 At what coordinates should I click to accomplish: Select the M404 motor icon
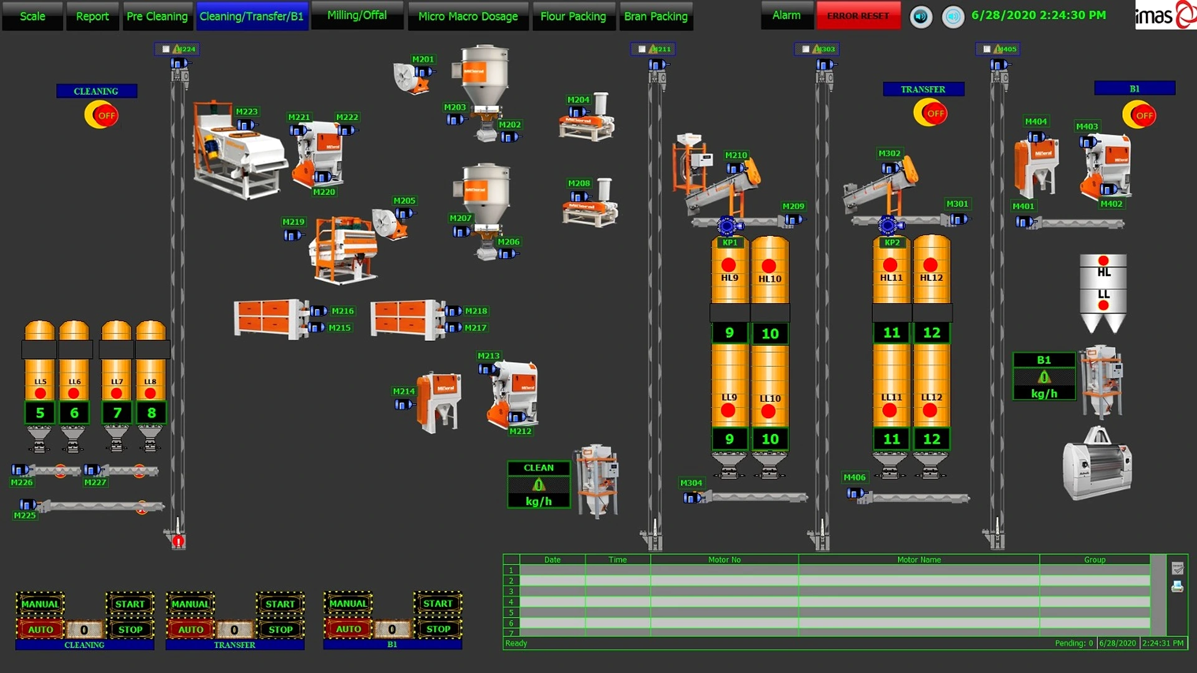pyautogui.click(x=1037, y=136)
